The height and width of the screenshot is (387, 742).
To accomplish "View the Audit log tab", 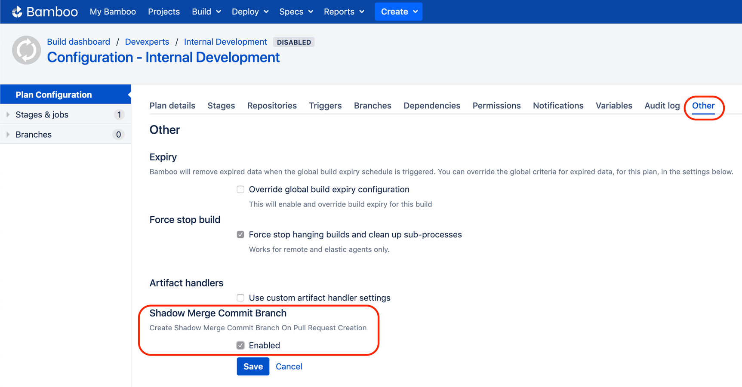I will (x=662, y=105).
